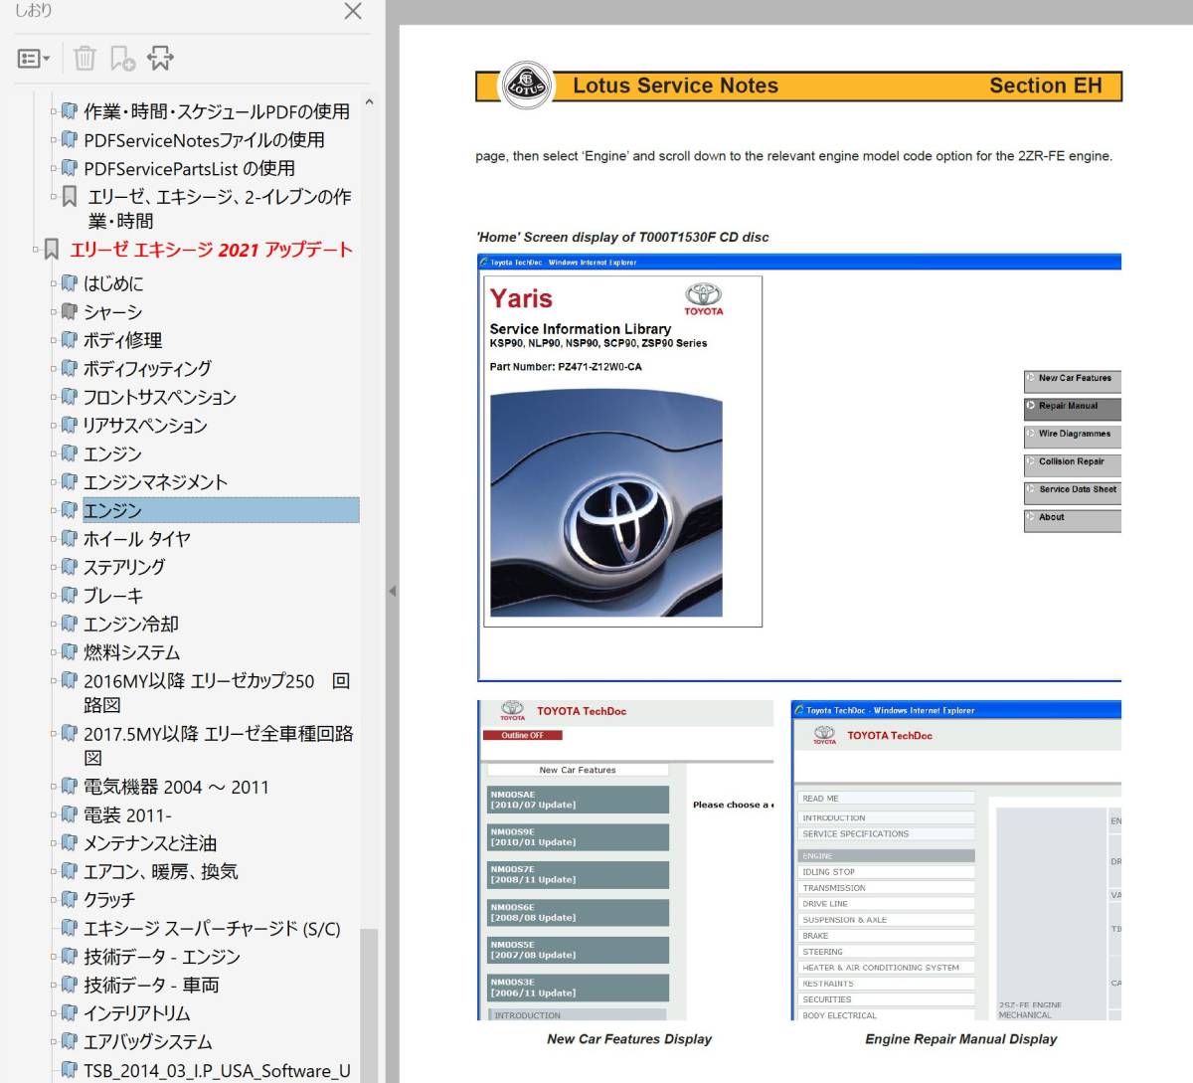The height and width of the screenshot is (1083, 1193).
Task: Select red bookmark エリーゼ エキシージ 2021 アップデート
Action: pyautogui.click(x=211, y=250)
